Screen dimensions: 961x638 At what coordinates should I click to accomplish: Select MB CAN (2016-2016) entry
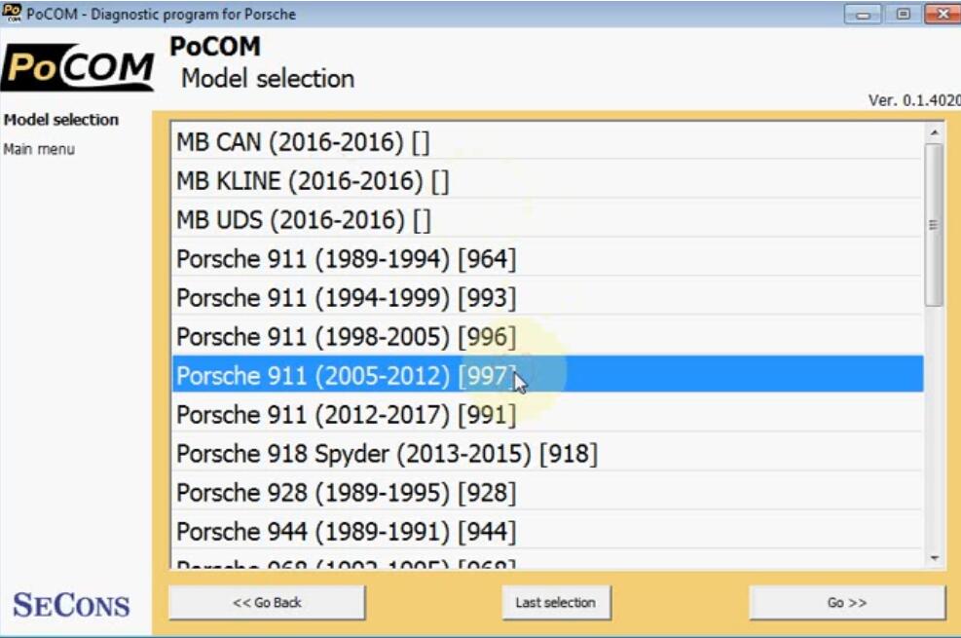547,142
